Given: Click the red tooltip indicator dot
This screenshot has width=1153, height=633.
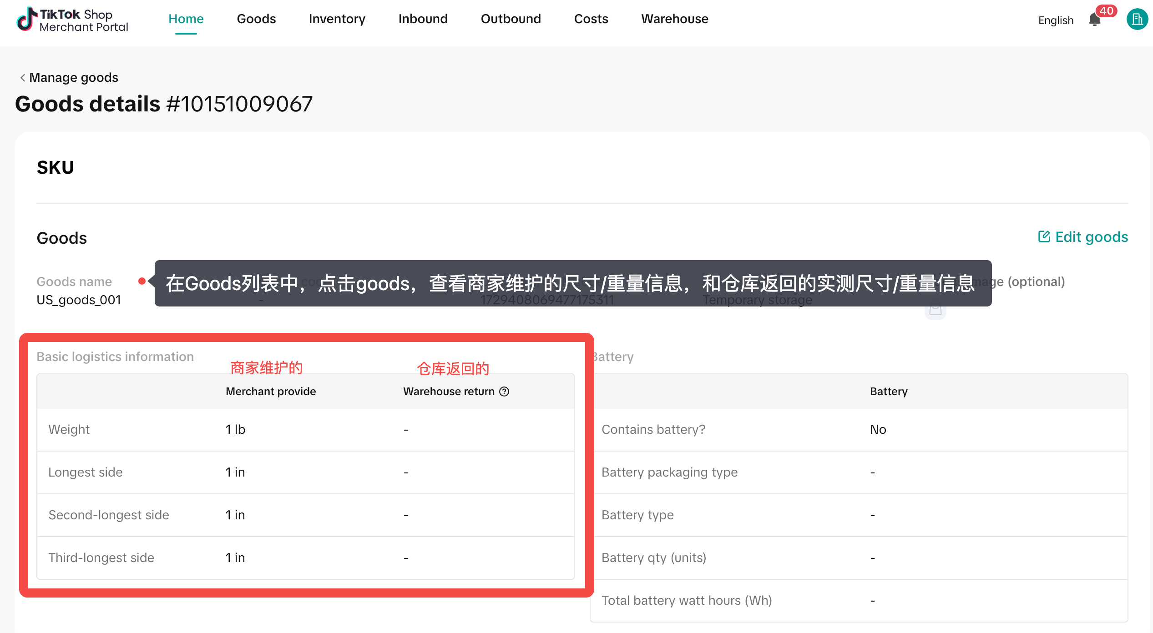Looking at the screenshot, I should (x=142, y=281).
